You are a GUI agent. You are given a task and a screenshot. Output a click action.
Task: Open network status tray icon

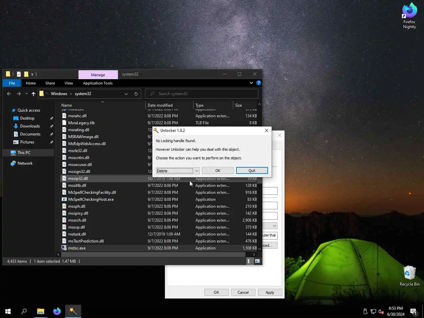pos(373,311)
